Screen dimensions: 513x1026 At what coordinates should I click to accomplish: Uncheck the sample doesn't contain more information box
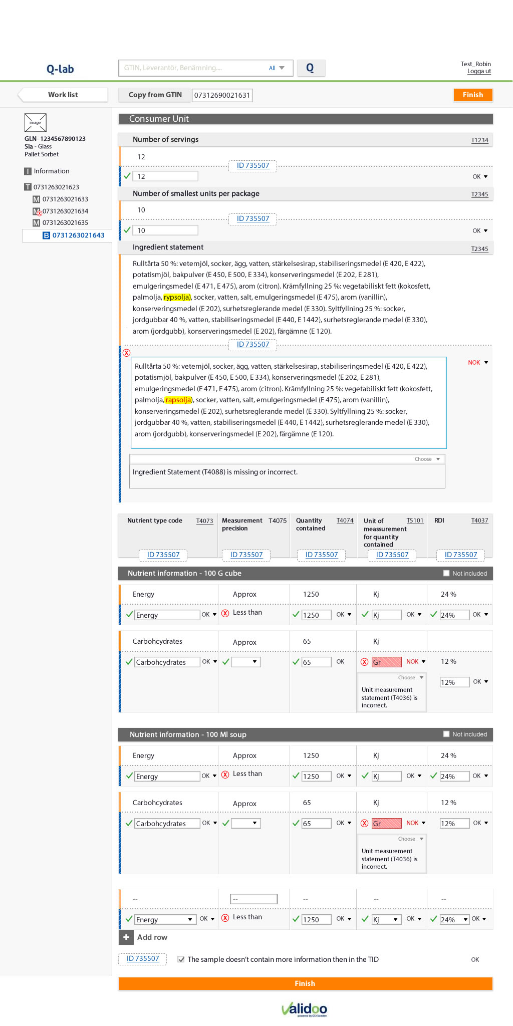(181, 959)
